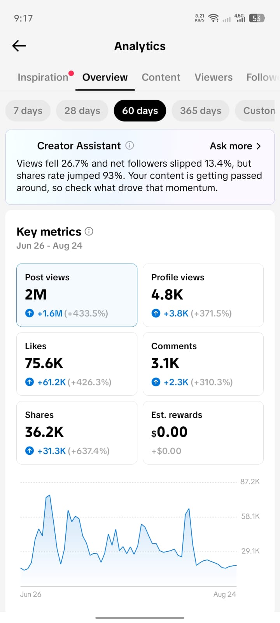Open Creator Assistant info icon
The image size is (280, 623).
pos(130,146)
